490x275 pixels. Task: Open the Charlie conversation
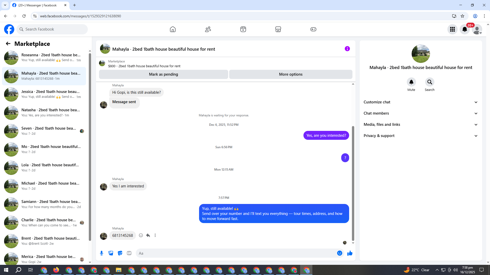[44, 223]
